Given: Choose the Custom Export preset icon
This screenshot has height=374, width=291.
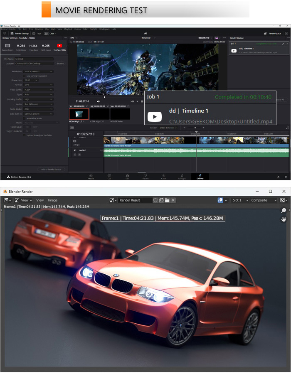Looking at the screenshot, I should pyautogui.click(x=8, y=47).
